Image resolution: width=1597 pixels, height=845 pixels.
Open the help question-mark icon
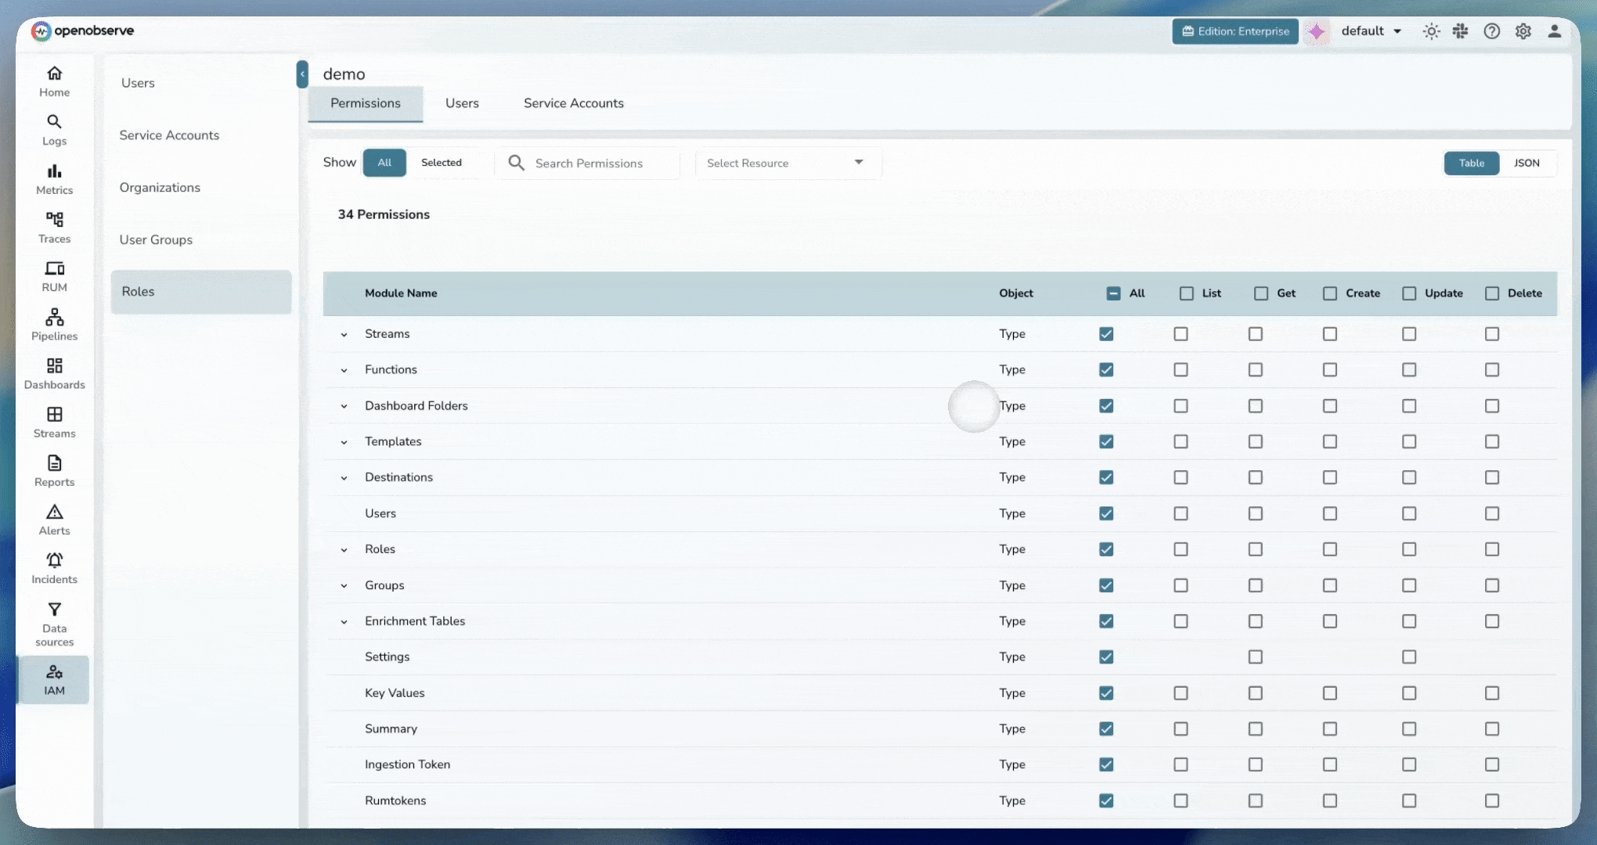pyautogui.click(x=1492, y=31)
